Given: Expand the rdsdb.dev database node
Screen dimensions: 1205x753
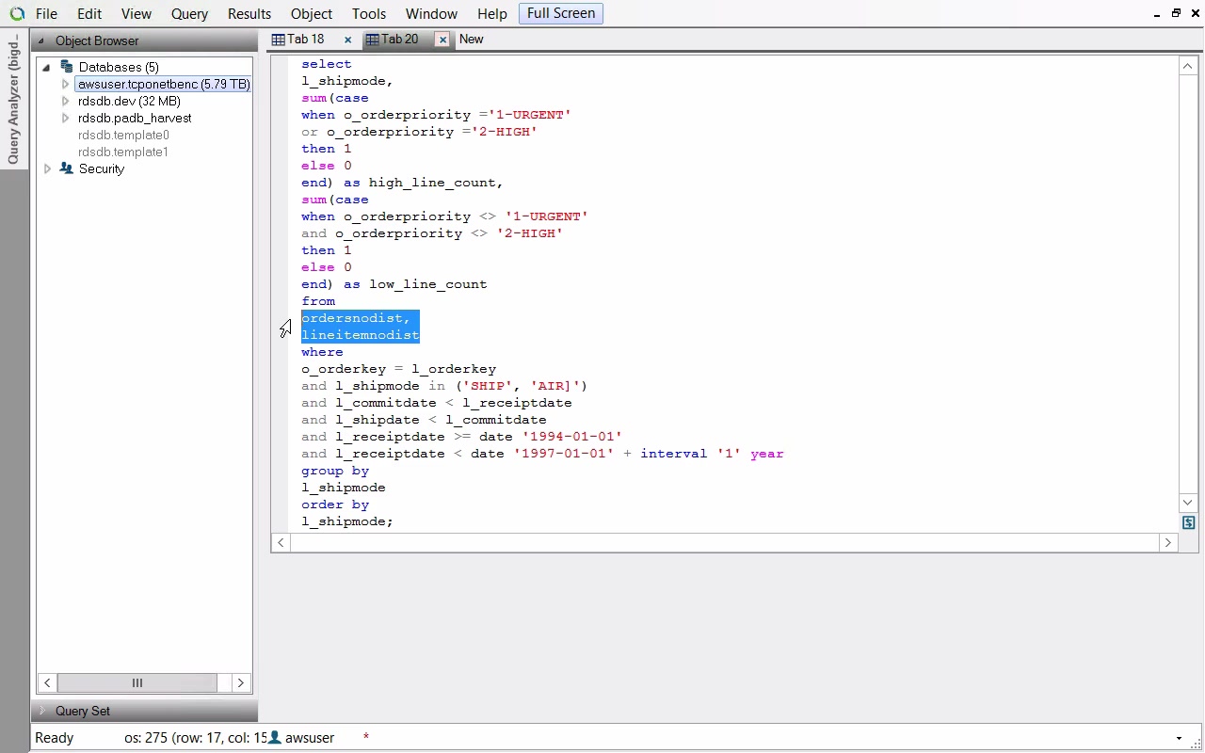Looking at the screenshot, I should (65, 101).
